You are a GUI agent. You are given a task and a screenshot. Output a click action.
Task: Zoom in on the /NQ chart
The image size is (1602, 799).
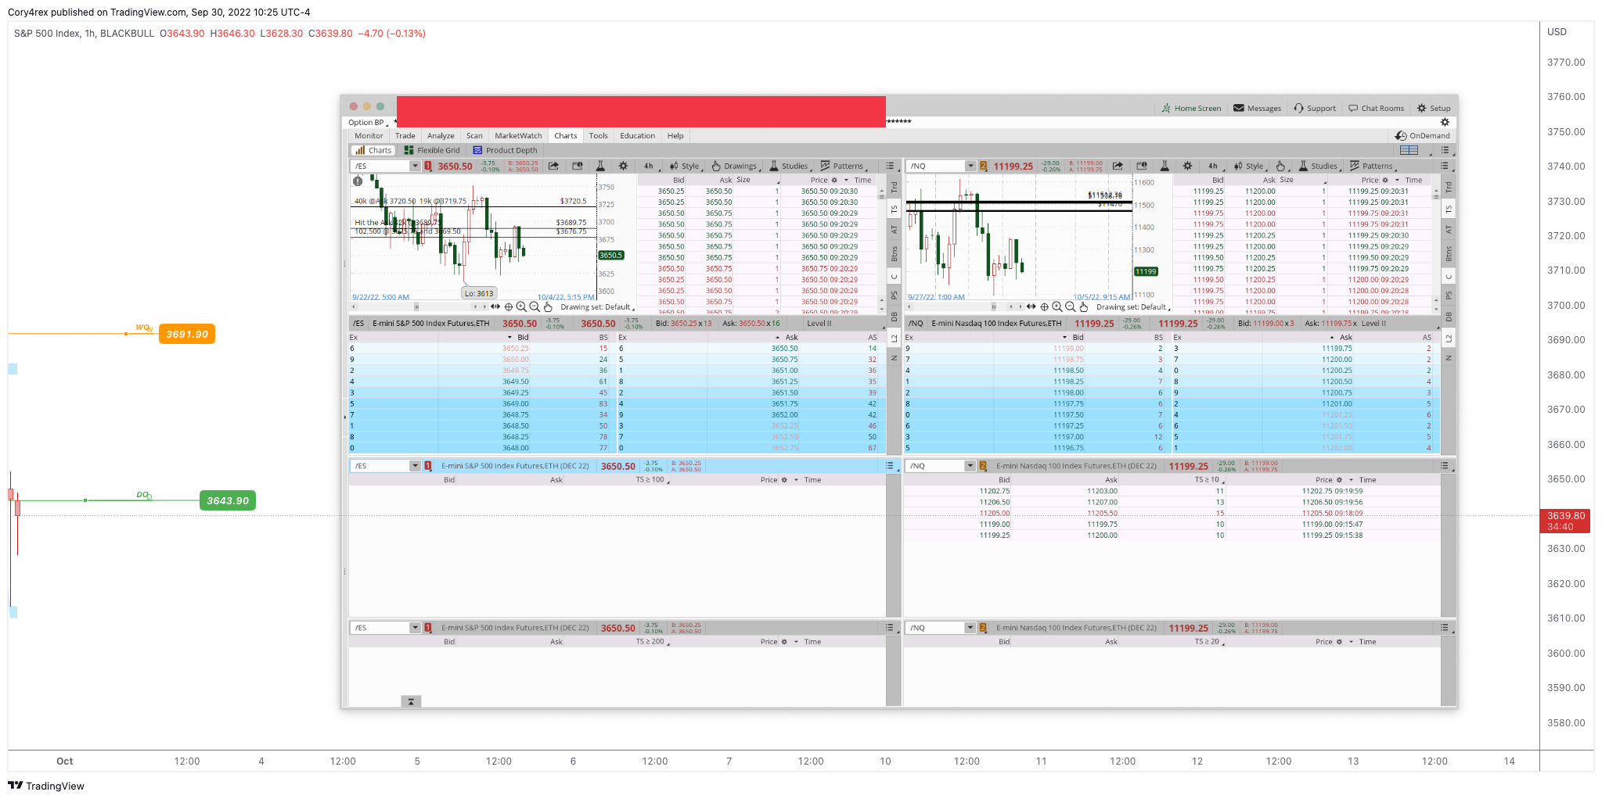pyautogui.click(x=1057, y=306)
